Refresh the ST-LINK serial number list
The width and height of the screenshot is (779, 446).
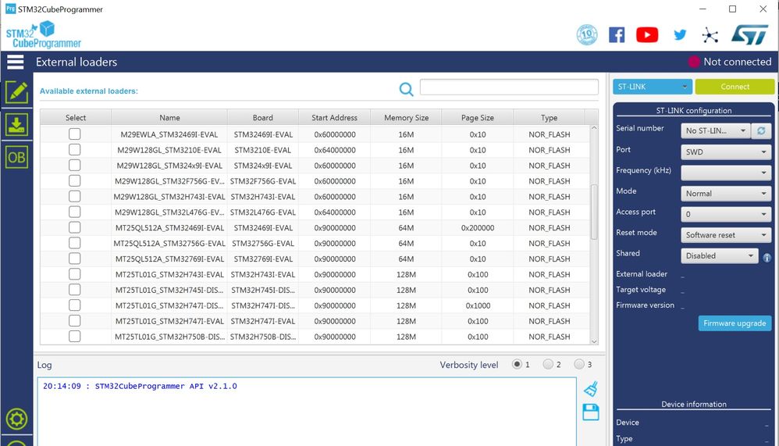coord(761,130)
